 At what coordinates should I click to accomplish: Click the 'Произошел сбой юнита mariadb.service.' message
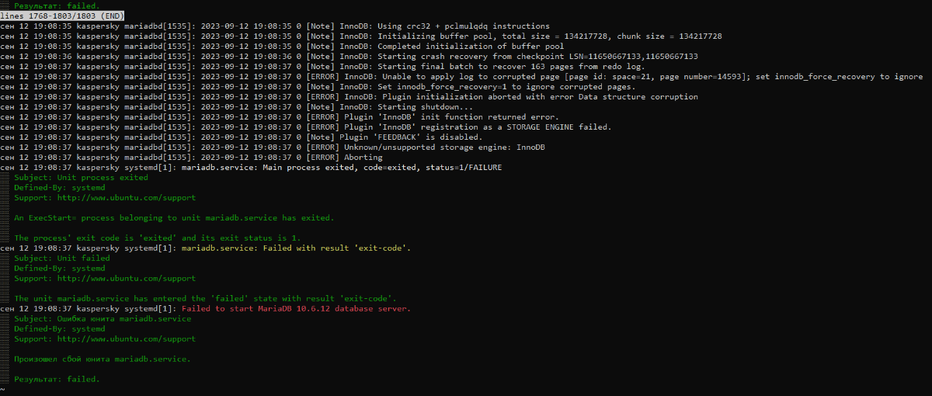(x=102, y=359)
